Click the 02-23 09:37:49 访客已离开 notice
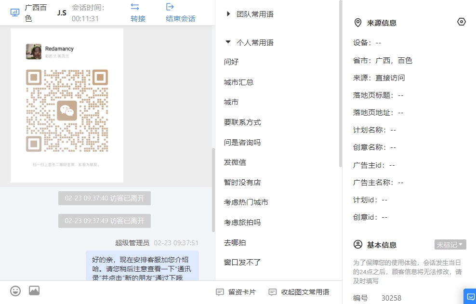Image resolution: width=476 pixels, height=304 pixels. click(x=105, y=221)
